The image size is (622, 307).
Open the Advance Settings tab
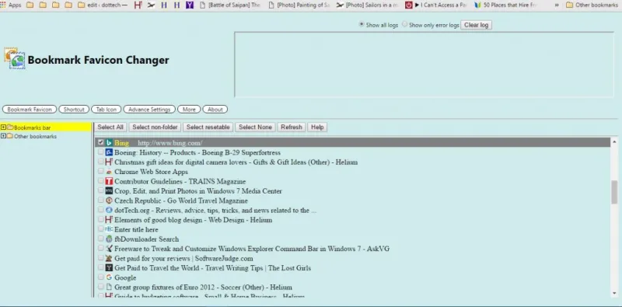(x=149, y=110)
